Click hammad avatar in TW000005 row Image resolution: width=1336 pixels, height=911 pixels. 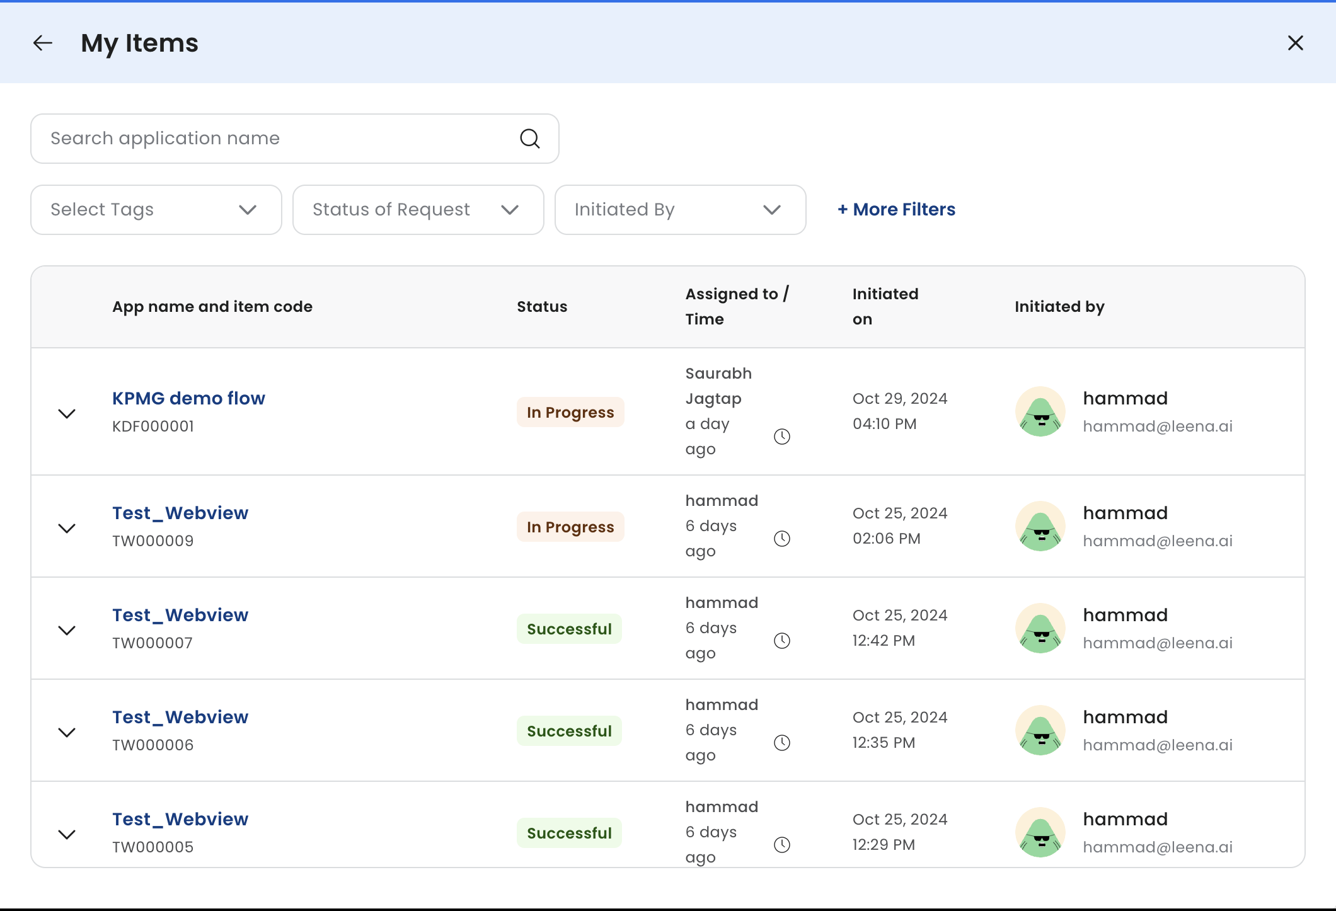pos(1040,832)
